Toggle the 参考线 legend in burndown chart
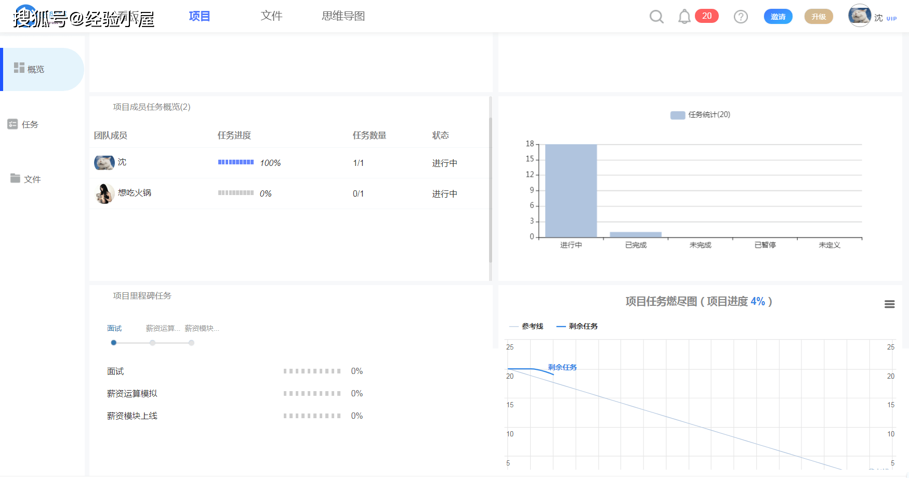Viewport: 909px width, 478px height. 526,327
